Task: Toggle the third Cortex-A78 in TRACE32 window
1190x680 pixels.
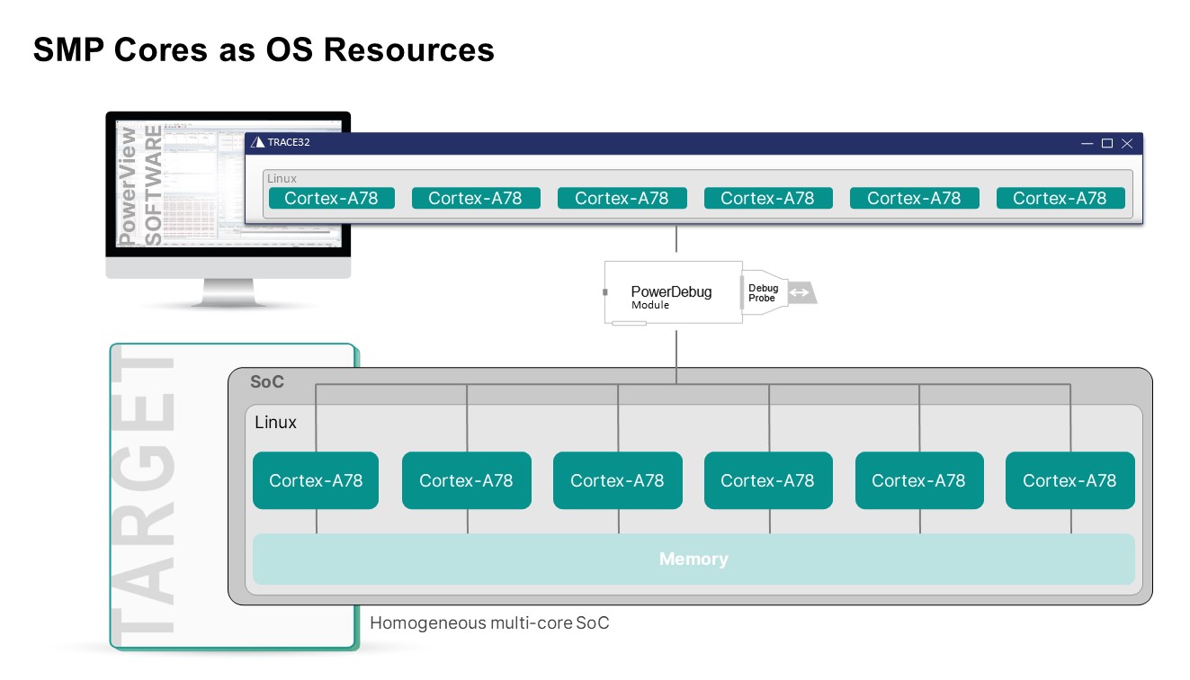Action: pos(622,198)
